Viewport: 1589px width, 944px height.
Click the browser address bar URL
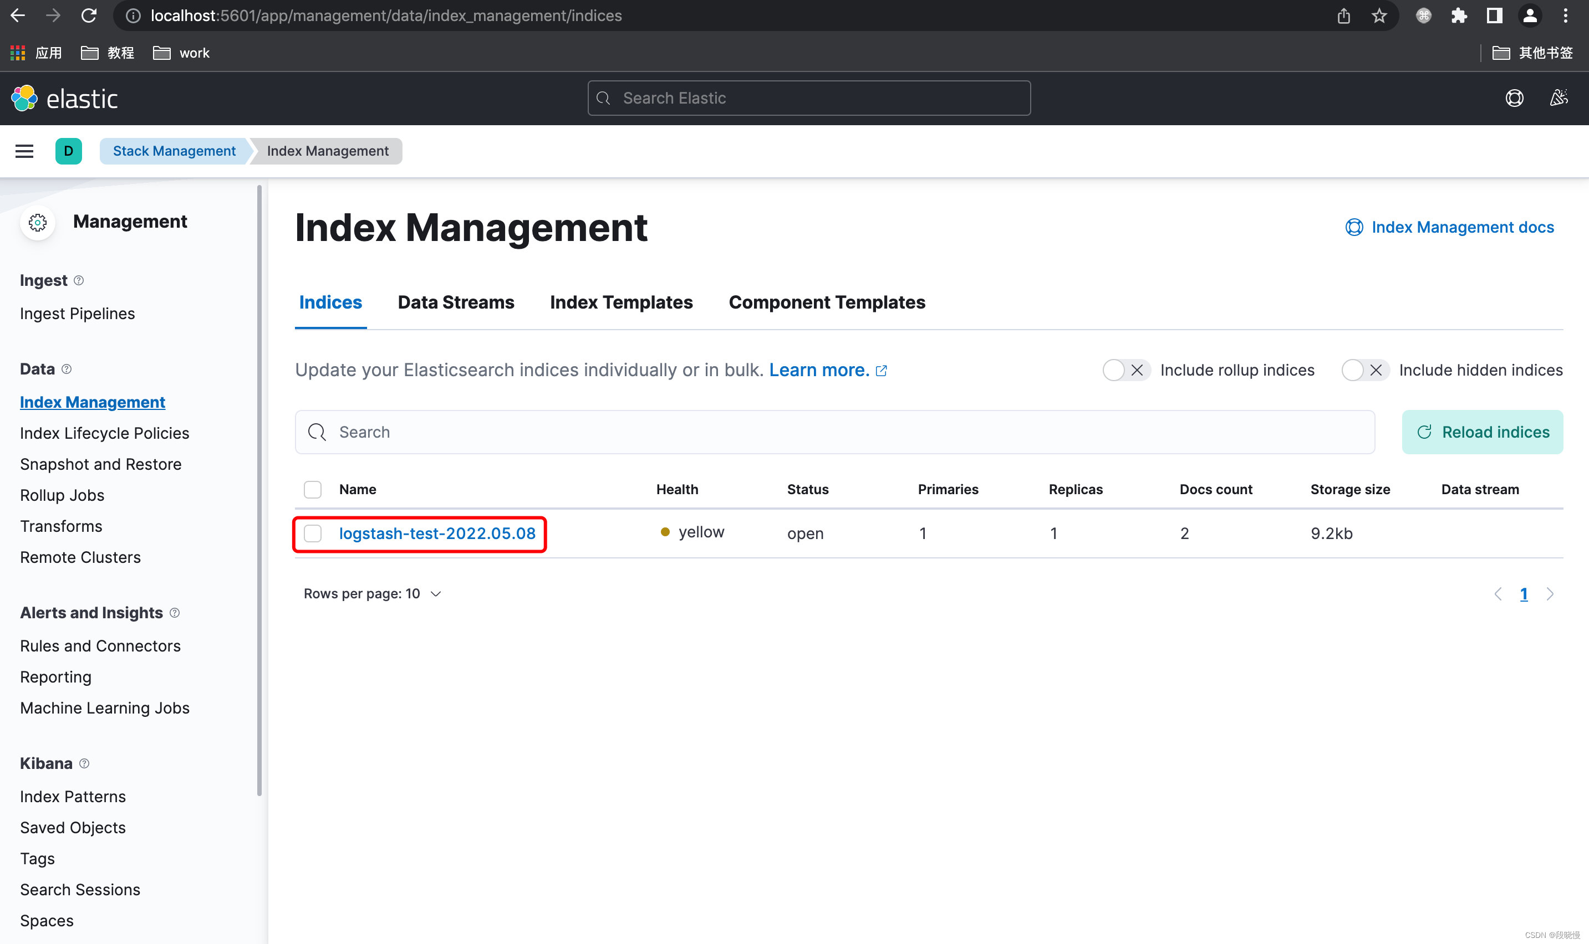pyautogui.click(x=386, y=16)
